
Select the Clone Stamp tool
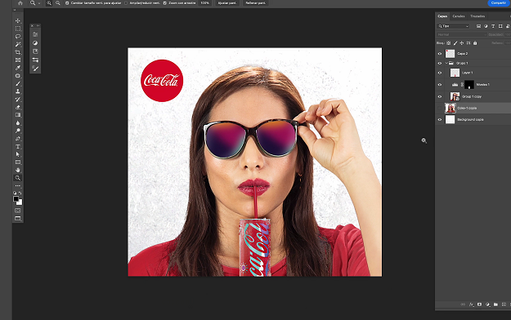tap(18, 91)
